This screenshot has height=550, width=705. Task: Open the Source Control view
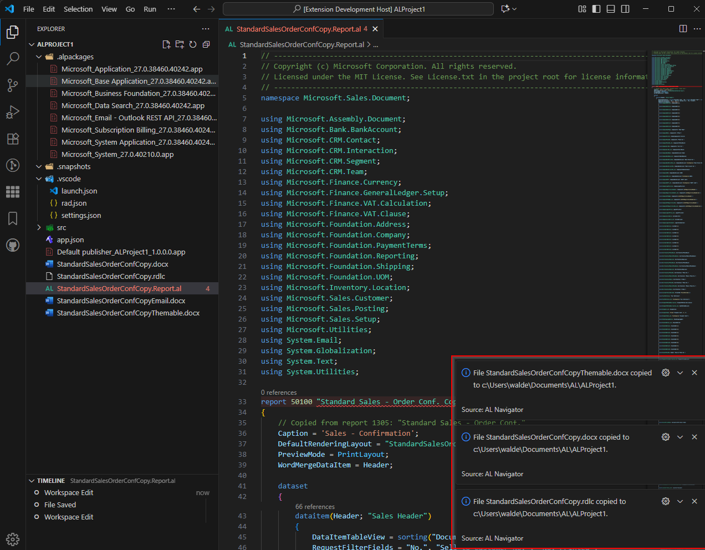13,85
